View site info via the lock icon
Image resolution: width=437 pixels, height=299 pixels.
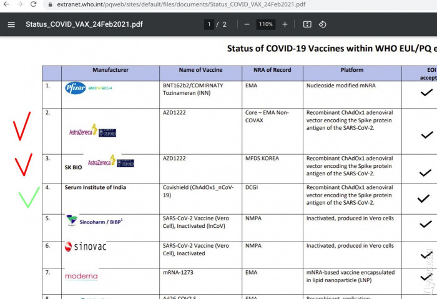(50, 4)
